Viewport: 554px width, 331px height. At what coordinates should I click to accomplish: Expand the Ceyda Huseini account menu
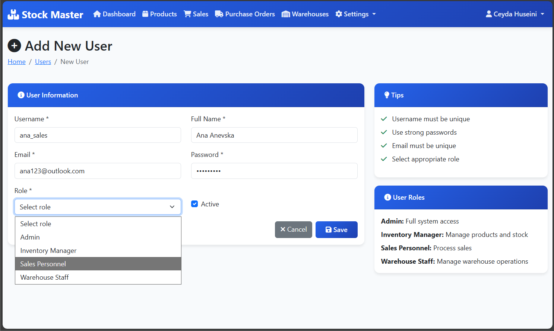pos(515,14)
